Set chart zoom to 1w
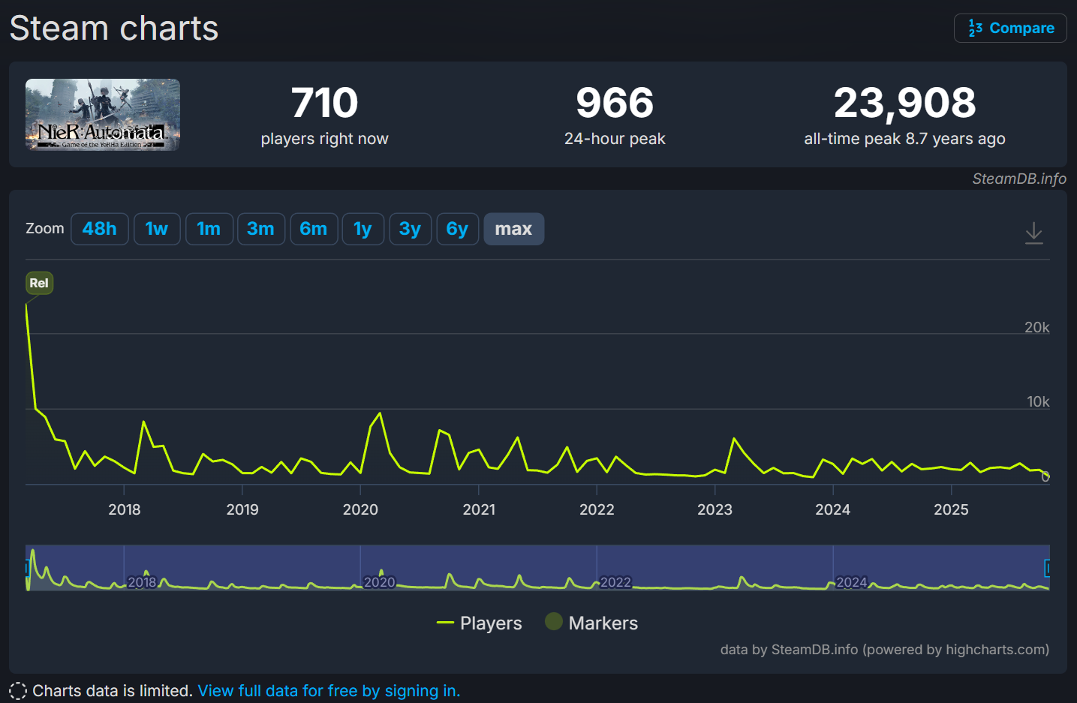 tap(157, 229)
